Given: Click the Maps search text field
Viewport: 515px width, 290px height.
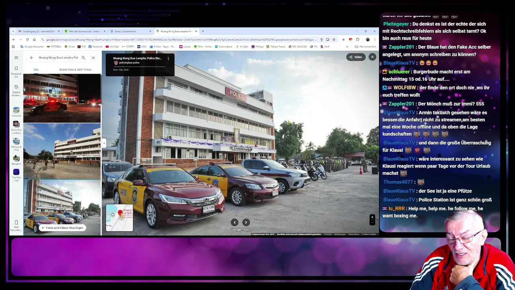Looking at the screenshot, I should (x=58, y=58).
